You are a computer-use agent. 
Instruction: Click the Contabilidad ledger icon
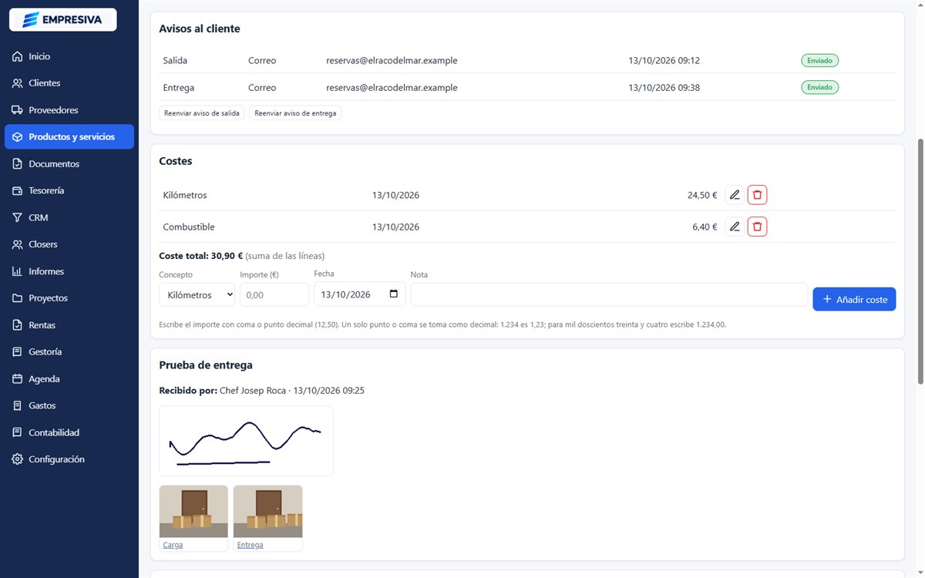pos(17,432)
